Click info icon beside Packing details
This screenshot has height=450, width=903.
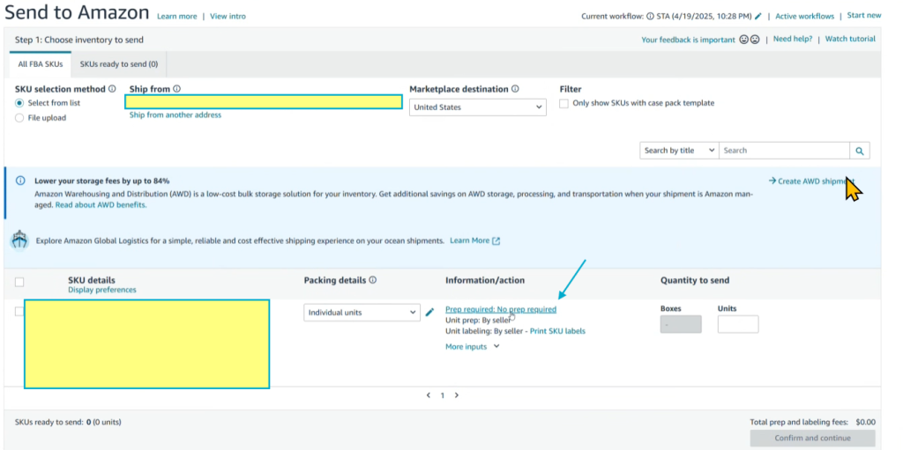click(373, 280)
